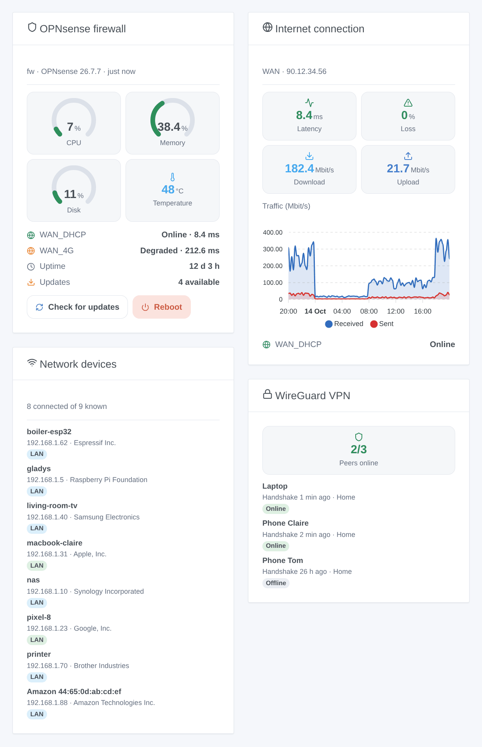Click the wifi icon beside Network devices

tap(32, 363)
